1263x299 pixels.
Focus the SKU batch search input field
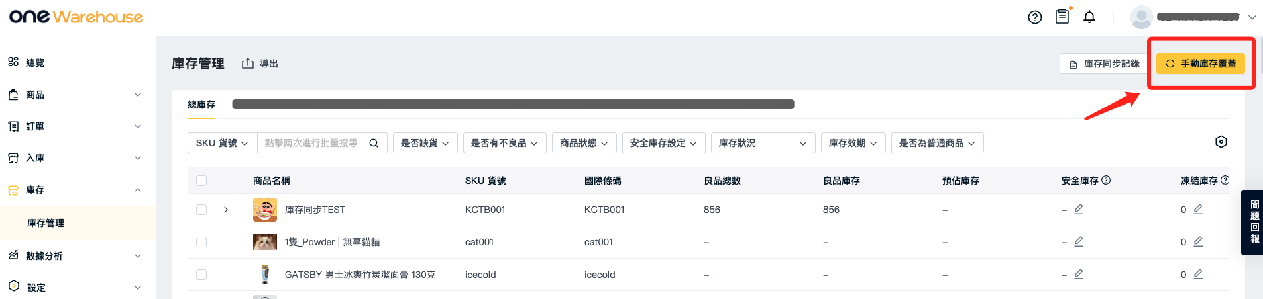(x=311, y=143)
